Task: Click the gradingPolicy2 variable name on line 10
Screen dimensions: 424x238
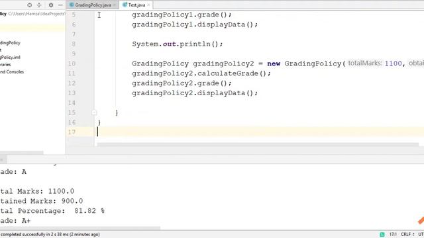Action: [223, 63]
